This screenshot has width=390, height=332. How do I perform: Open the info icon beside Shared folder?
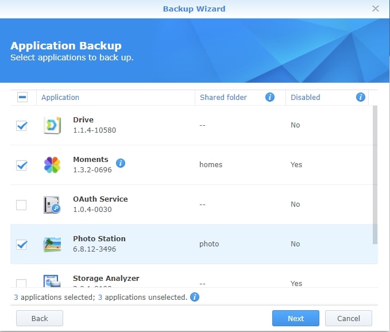[x=270, y=97]
